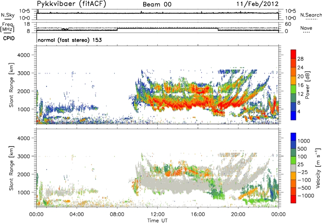Click the 'Slant Range [km]' label of power panel
The width and height of the screenshot is (322, 223).
click(x=11, y=85)
